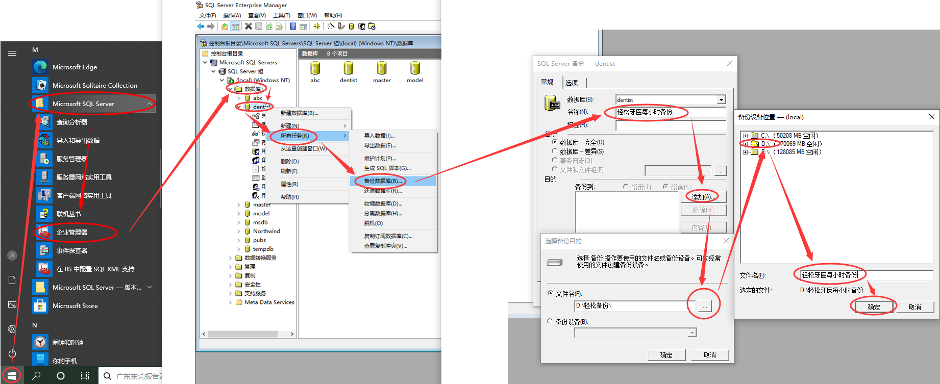Click the Windows Start button
This screenshot has height=384, width=940.
tap(12, 376)
